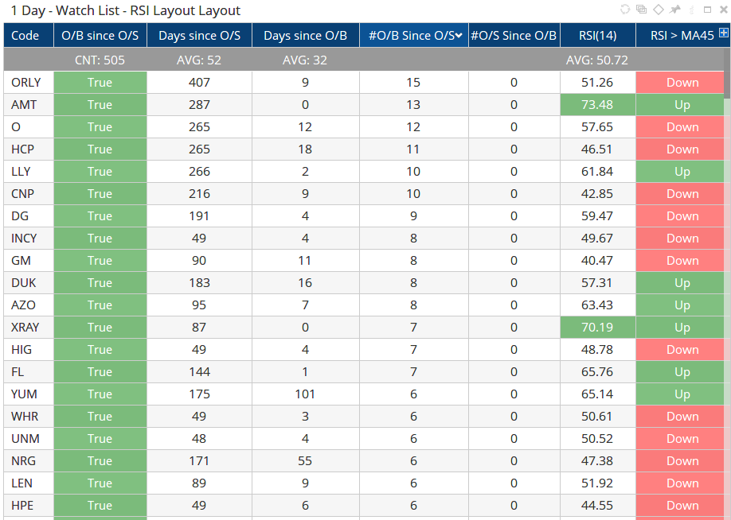The image size is (731, 520).
Task: Select the INCY ticker
Action: (24, 239)
